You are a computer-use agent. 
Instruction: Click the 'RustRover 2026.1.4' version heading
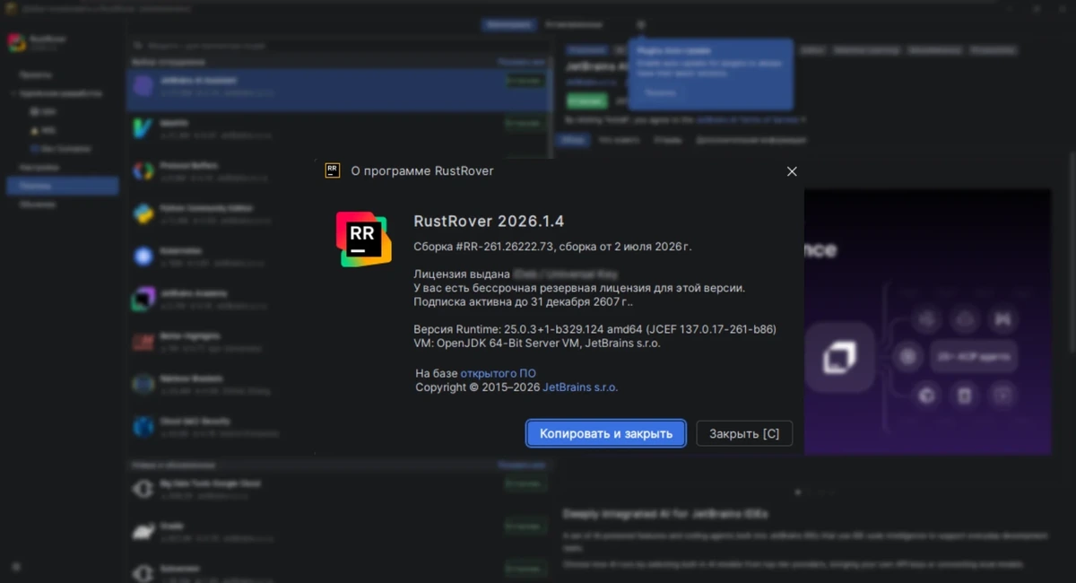click(489, 222)
